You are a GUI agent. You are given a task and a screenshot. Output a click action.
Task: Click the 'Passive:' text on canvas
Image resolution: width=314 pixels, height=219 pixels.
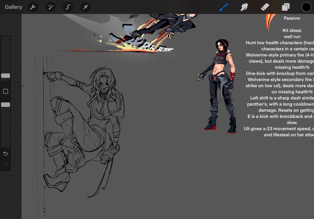(x=292, y=18)
